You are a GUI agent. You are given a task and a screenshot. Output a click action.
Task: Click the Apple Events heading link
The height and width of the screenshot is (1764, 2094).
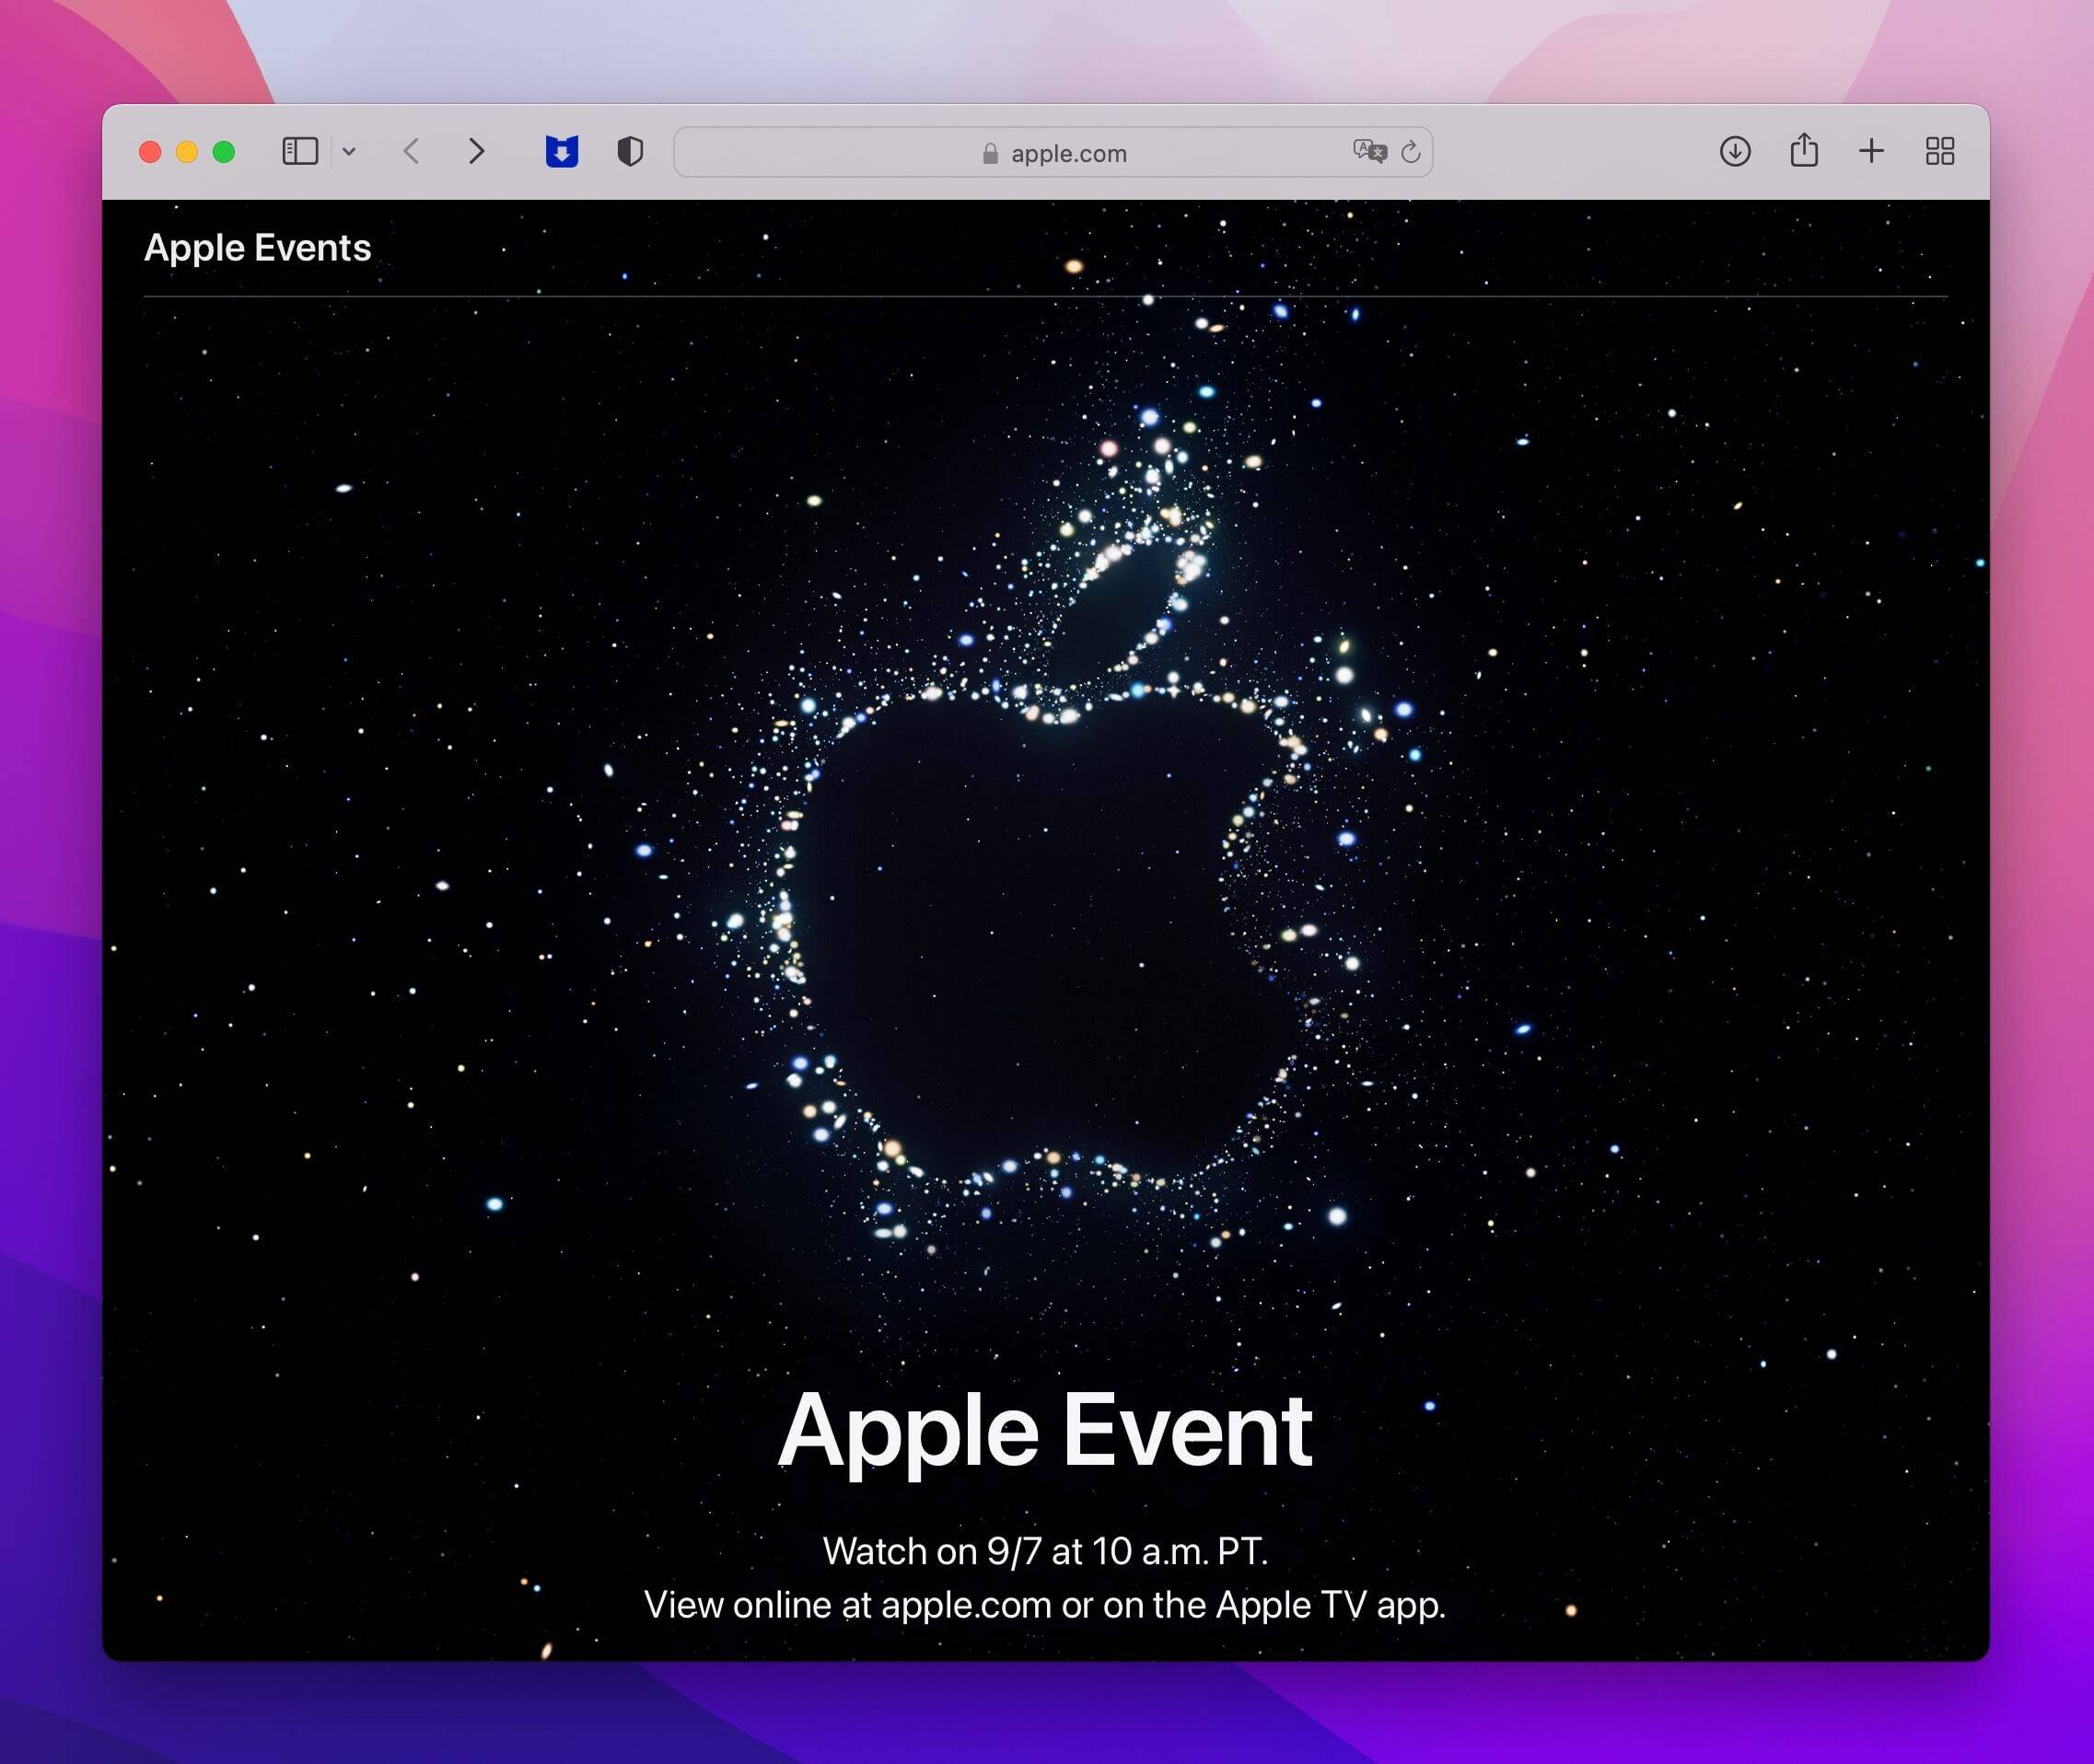pyautogui.click(x=257, y=248)
